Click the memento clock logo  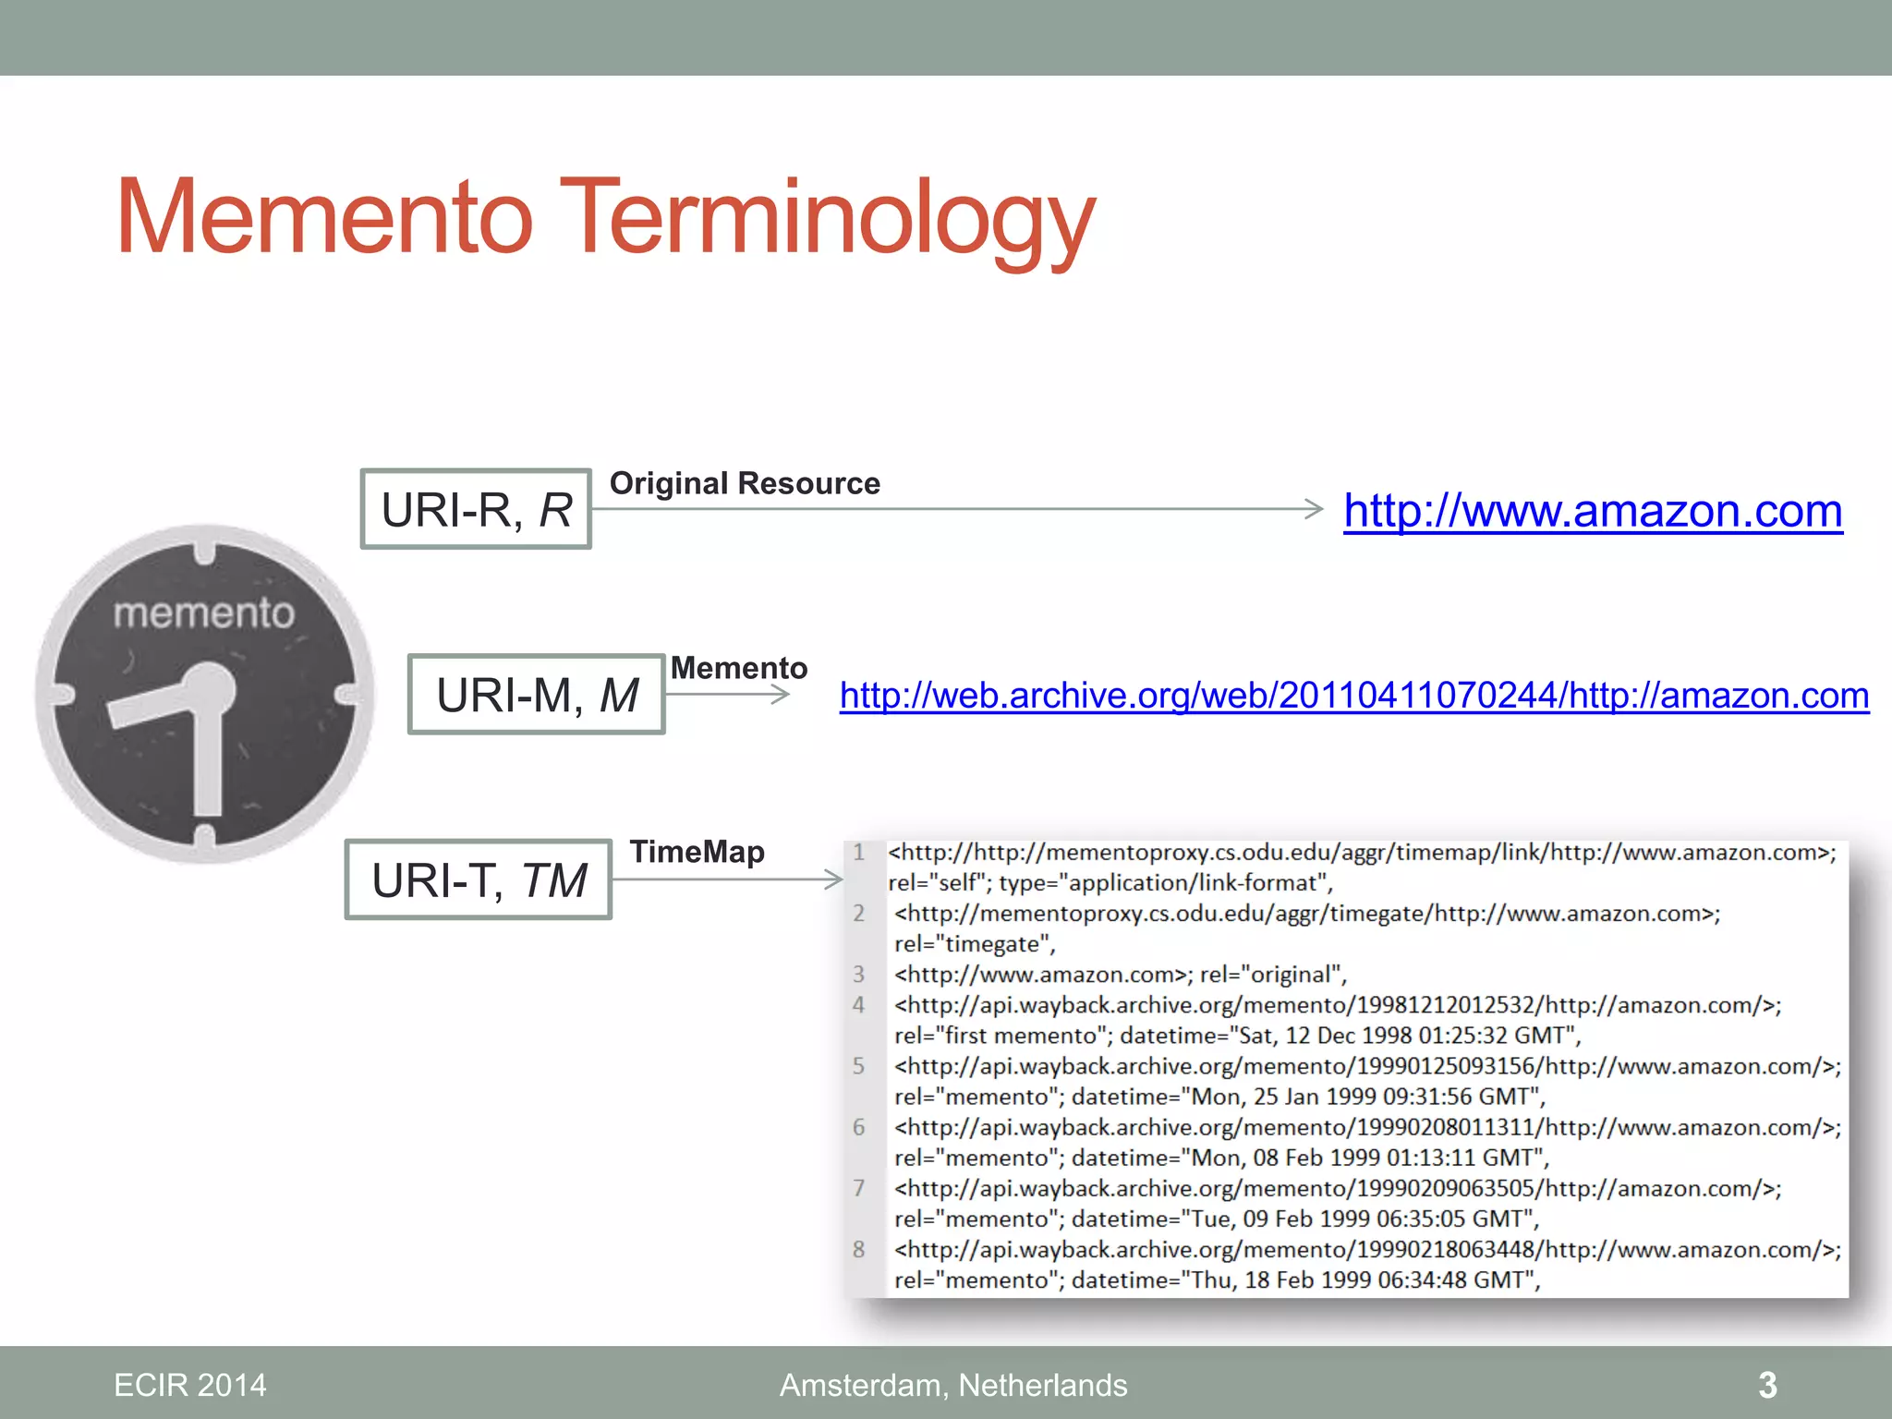(204, 694)
